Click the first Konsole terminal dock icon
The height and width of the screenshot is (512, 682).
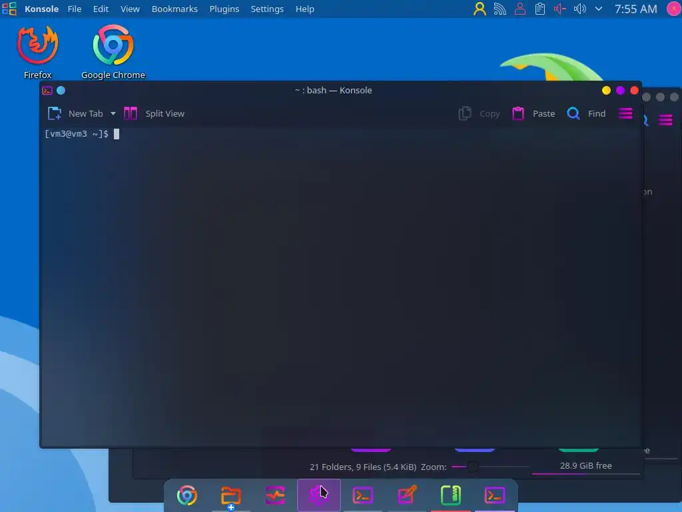pyautogui.click(x=363, y=495)
